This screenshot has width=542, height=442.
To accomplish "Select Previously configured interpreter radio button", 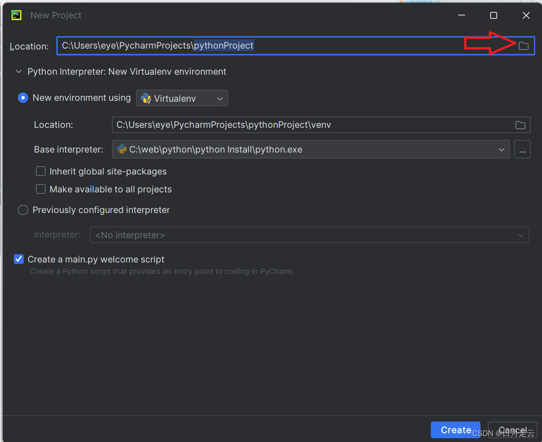I will tap(23, 210).
